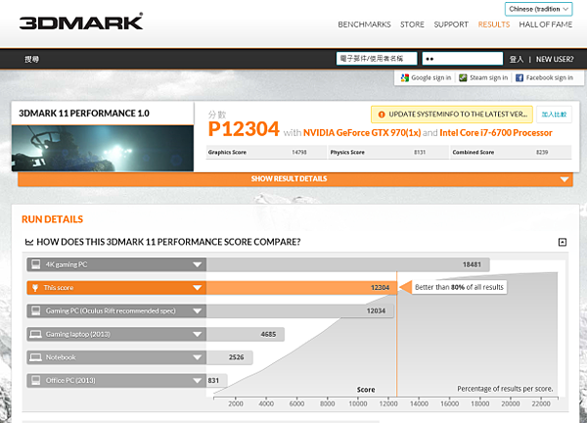Click the Intel Core i7-6700 Processor link
The image size is (587, 423).
point(496,133)
